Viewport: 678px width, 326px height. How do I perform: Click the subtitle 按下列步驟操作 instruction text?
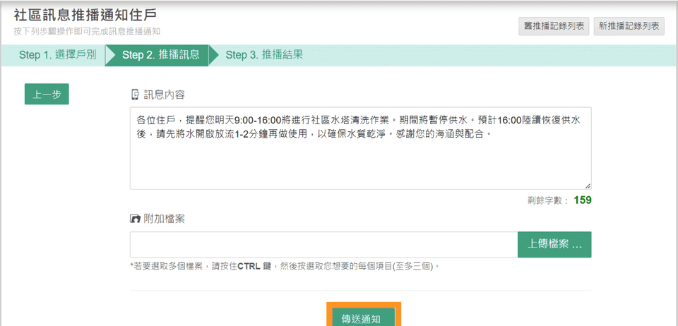87,32
